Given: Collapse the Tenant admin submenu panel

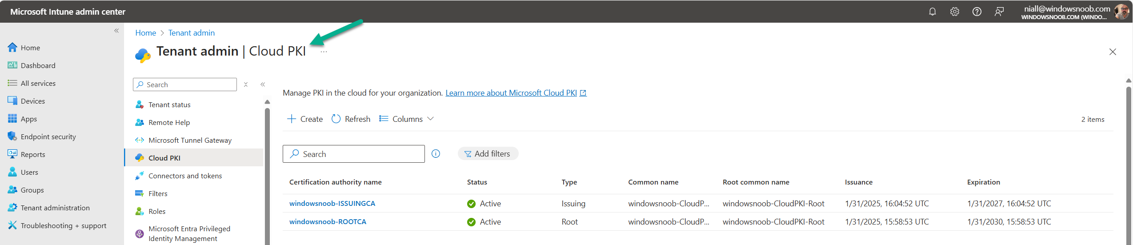Looking at the screenshot, I should (x=263, y=84).
